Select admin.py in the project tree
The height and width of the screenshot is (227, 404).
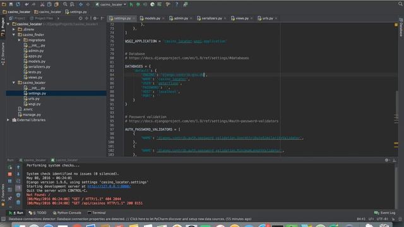click(33, 50)
